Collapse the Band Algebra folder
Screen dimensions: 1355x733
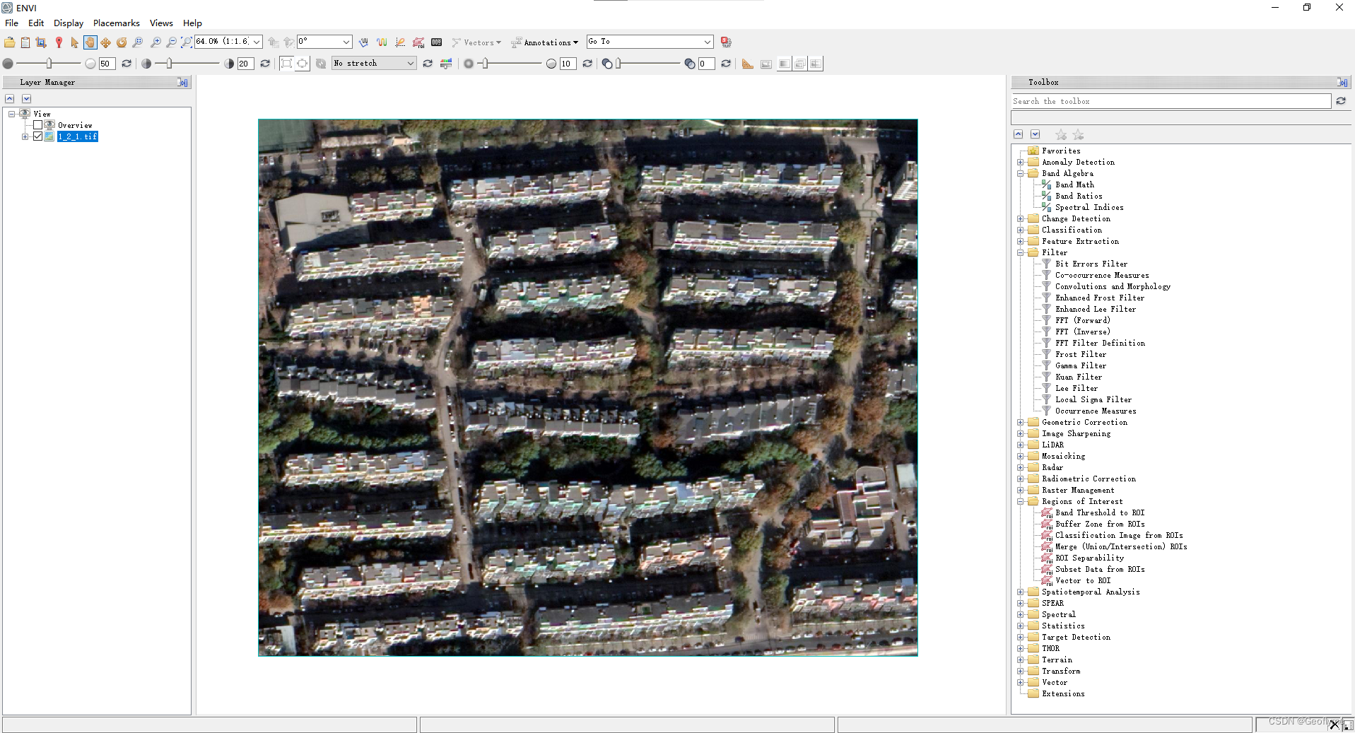(1020, 174)
